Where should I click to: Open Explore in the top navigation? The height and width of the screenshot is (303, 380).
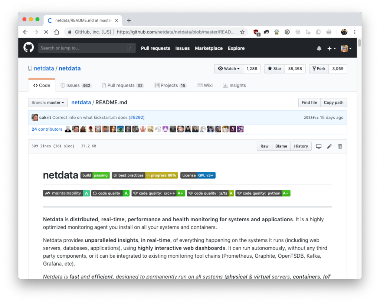click(x=236, y=48)
